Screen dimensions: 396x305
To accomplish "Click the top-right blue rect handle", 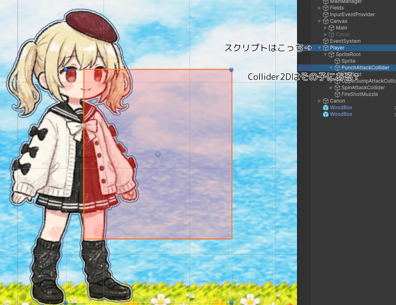I will point(231,69).
